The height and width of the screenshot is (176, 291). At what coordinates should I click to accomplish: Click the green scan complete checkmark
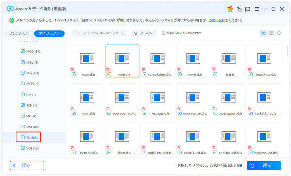tap(12, 20)
